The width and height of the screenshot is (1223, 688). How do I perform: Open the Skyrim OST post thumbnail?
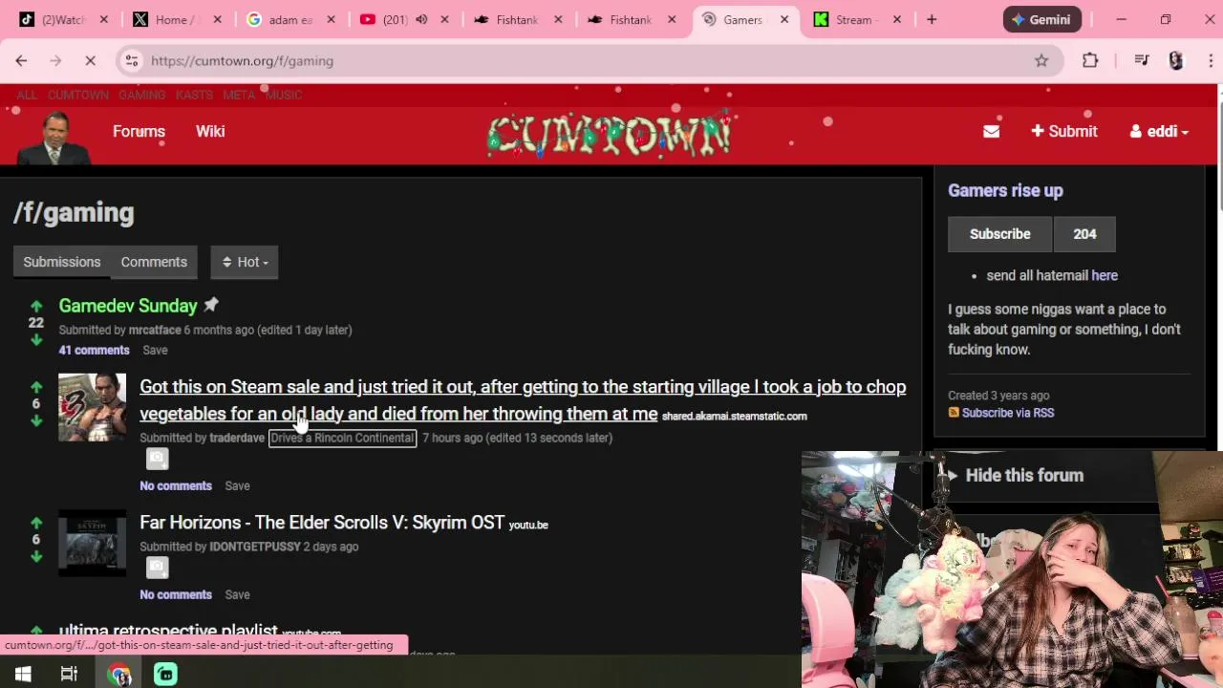pos(92,543)
